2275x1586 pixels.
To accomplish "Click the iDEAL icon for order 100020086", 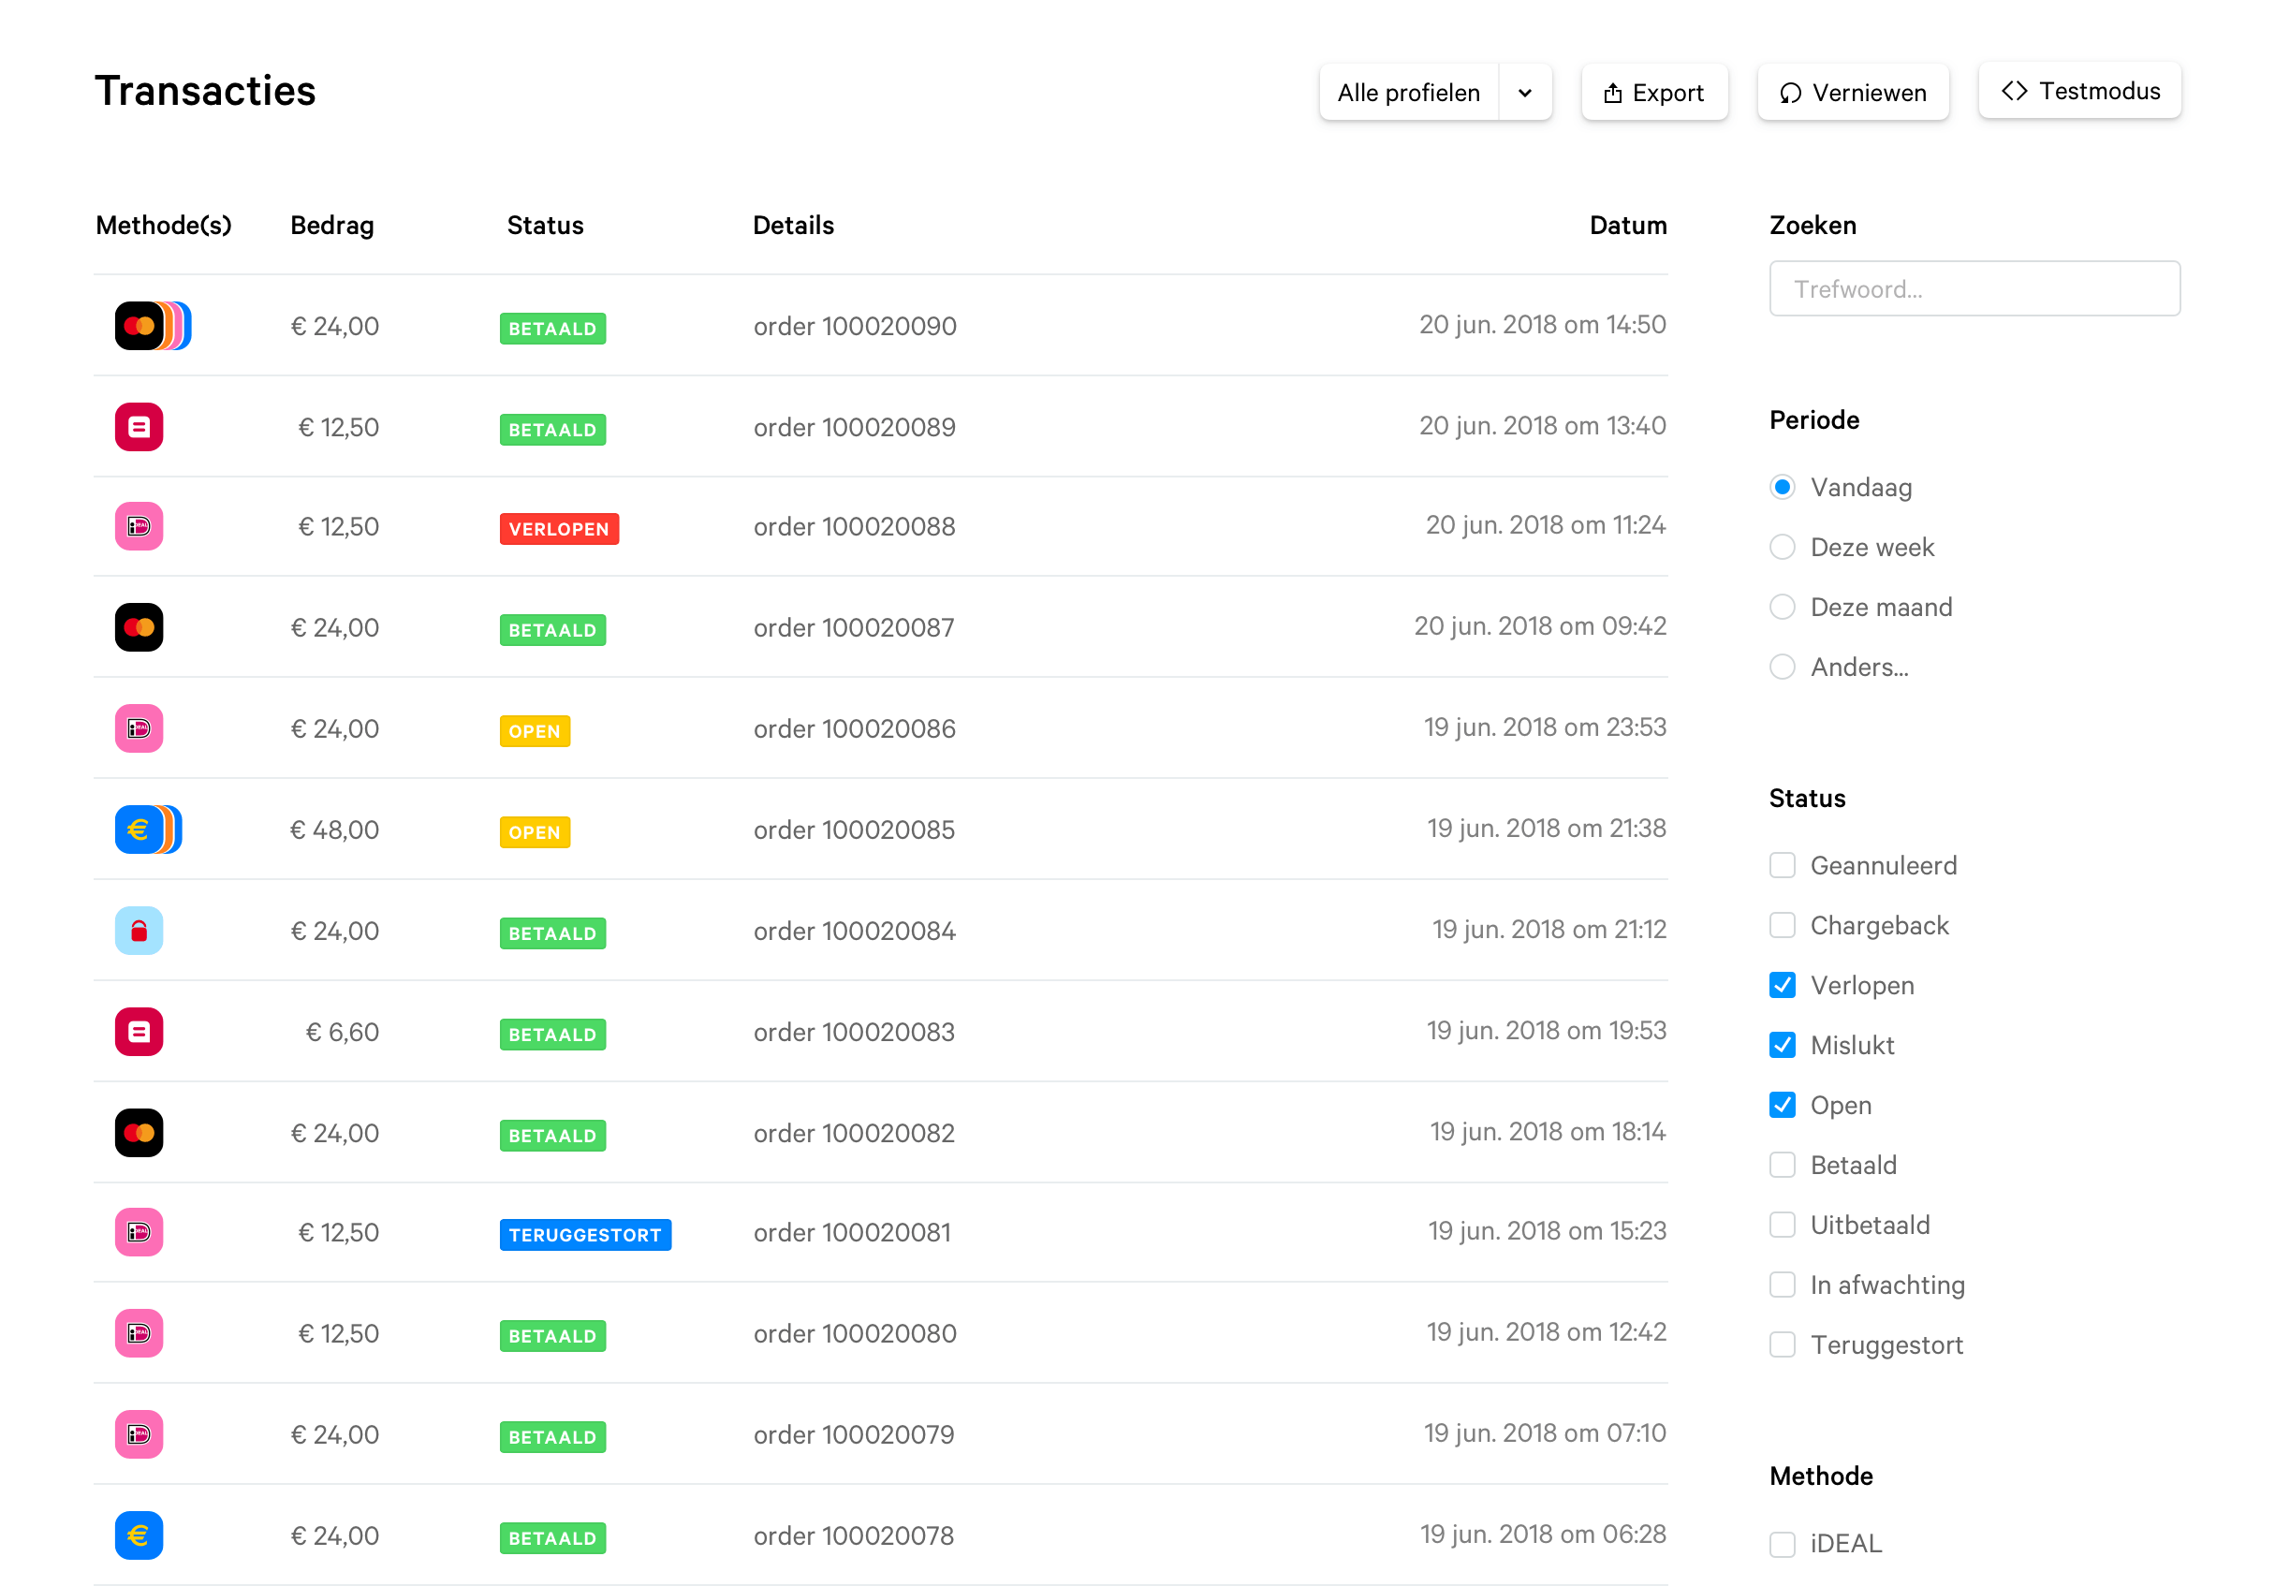I will (139, 728).
